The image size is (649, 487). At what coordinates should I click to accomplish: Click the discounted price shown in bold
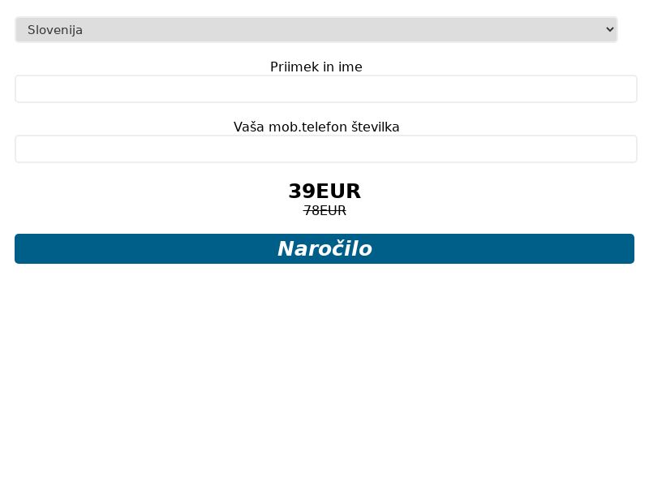click(x=324, y=192)
